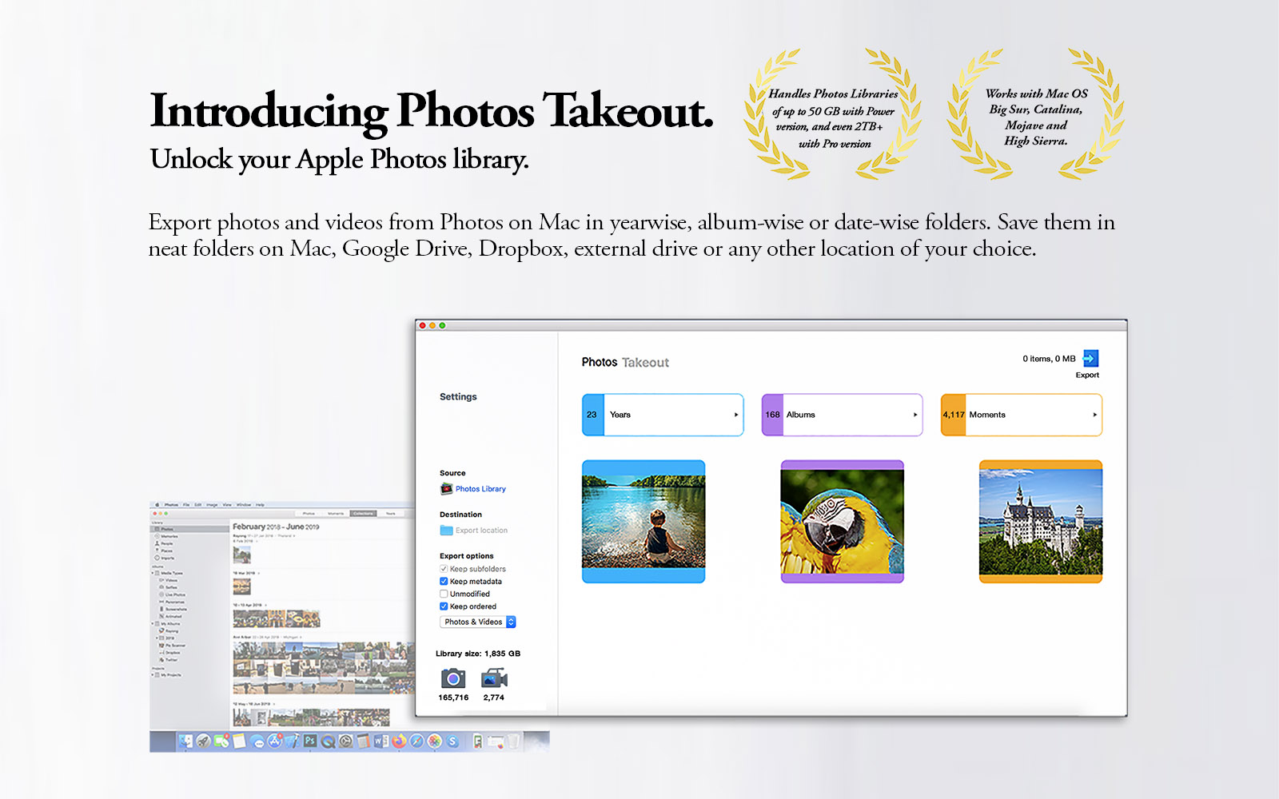This screenshot has height=799, width=1279.
Task: Select Collections tab in Photos window
Action: [363, 514]
